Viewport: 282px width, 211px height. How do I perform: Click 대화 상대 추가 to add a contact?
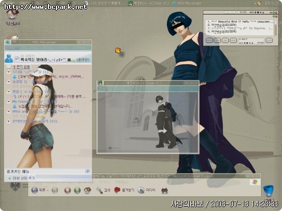(24, 178)
